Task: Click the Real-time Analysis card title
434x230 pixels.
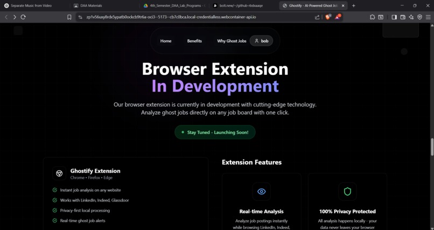Action: pos(261,212)
